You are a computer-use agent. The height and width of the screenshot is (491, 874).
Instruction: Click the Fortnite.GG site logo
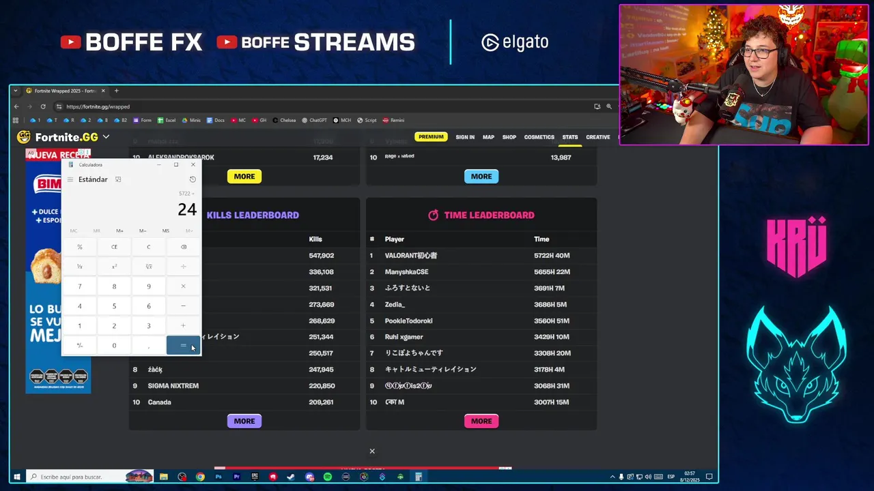tap(58, 137)
